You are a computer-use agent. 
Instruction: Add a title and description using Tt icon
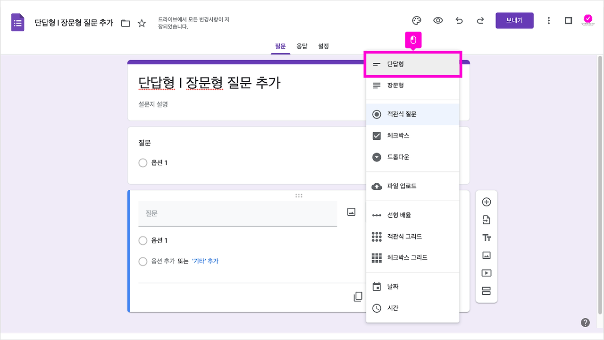(x=486, y=238)
